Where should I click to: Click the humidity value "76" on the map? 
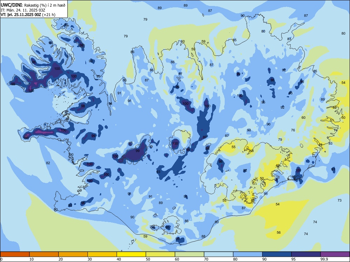tap(293, 130)
